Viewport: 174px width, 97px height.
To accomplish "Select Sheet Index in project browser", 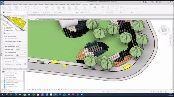I will [x=8, y=88].
